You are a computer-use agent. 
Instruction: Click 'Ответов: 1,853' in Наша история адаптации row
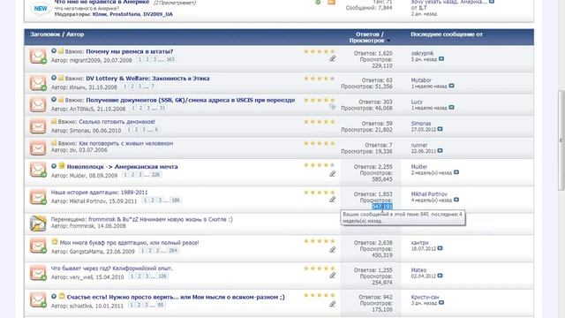[373, 194]
